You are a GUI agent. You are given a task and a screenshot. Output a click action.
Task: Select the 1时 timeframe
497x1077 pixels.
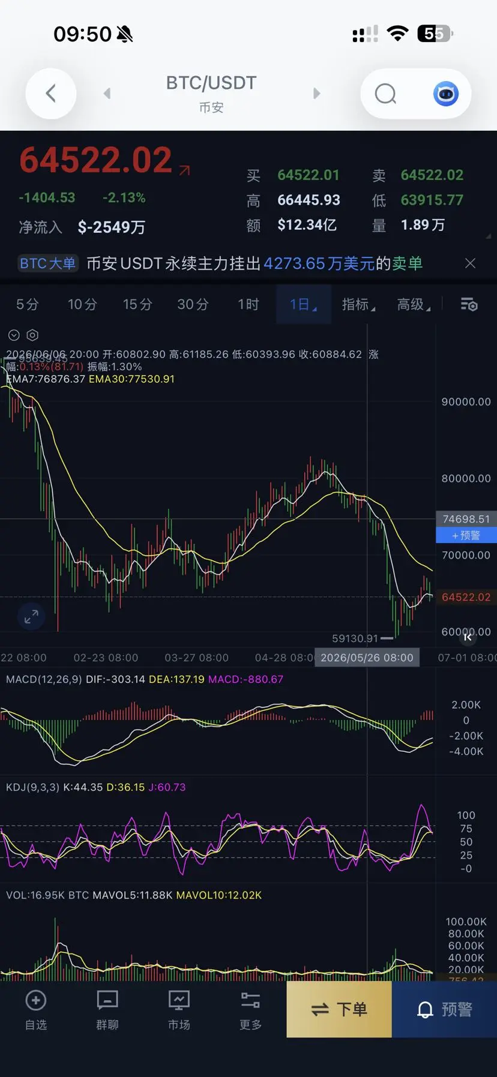coord(248,304)
